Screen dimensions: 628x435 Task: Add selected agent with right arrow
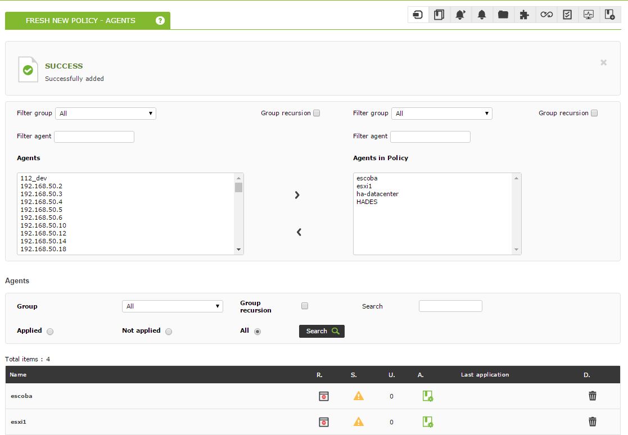297,195
